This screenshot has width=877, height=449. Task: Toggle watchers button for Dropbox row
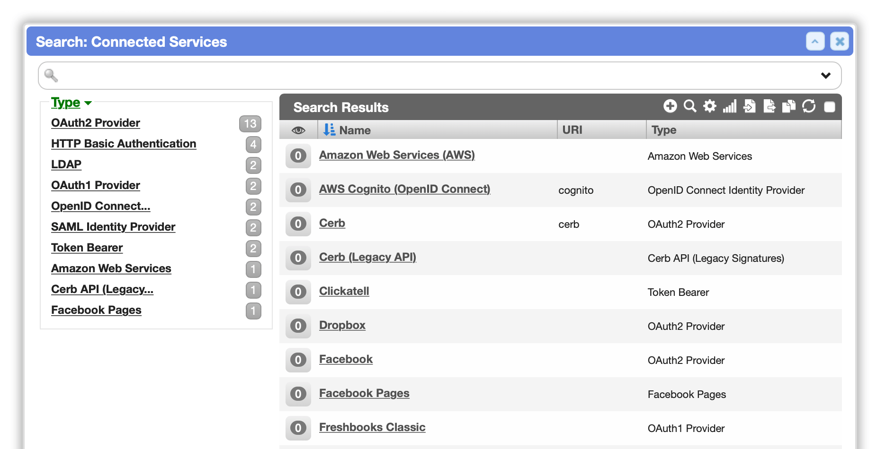click(298, 326)
